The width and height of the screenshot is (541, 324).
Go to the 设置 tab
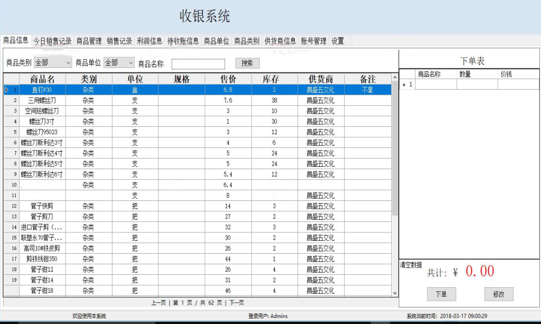(x=338, y=42)
